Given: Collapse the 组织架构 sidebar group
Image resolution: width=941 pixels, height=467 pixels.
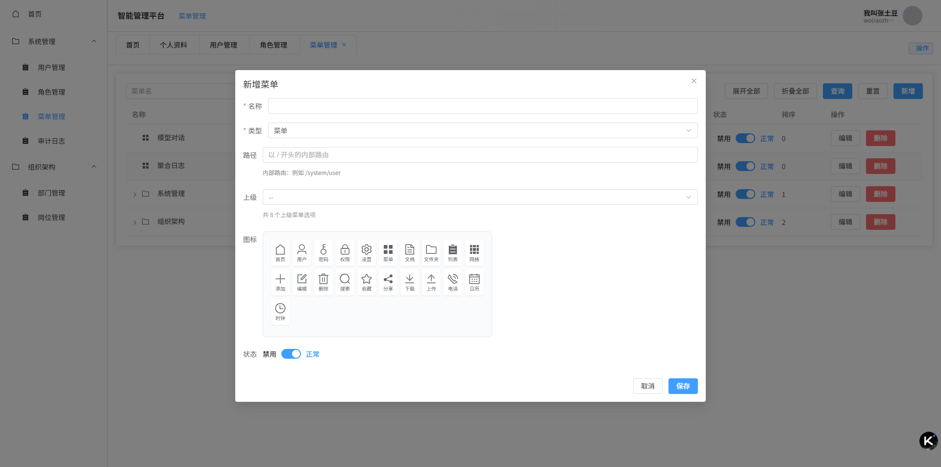Looking at the screenshot, I should [x=53, y=167].
